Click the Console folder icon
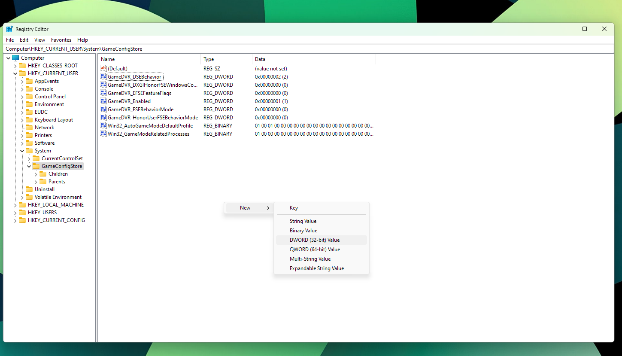 tap(29, 89)
